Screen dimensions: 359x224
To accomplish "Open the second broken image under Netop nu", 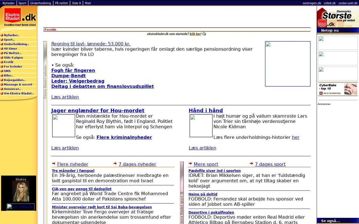I will pyautogui.click(x=338, y=58).
